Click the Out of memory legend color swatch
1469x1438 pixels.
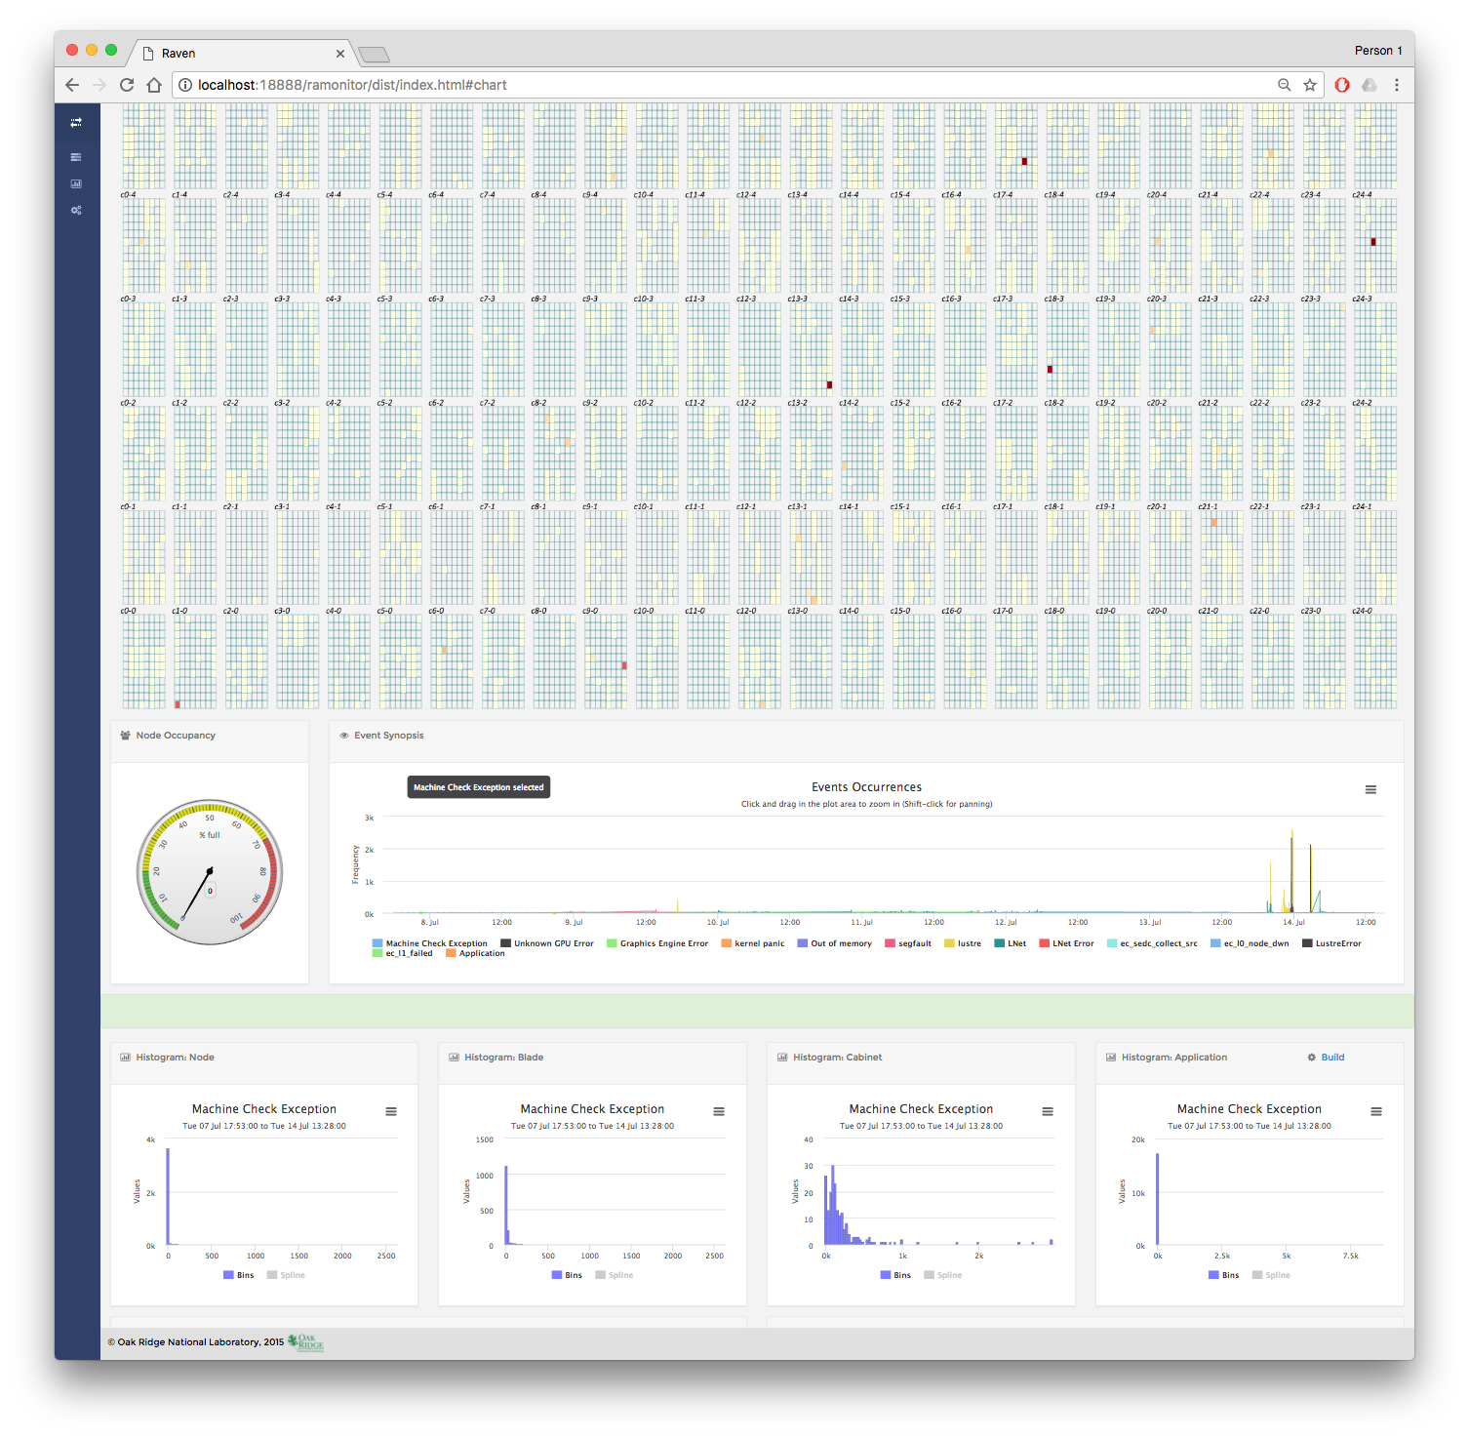(803, 943)
